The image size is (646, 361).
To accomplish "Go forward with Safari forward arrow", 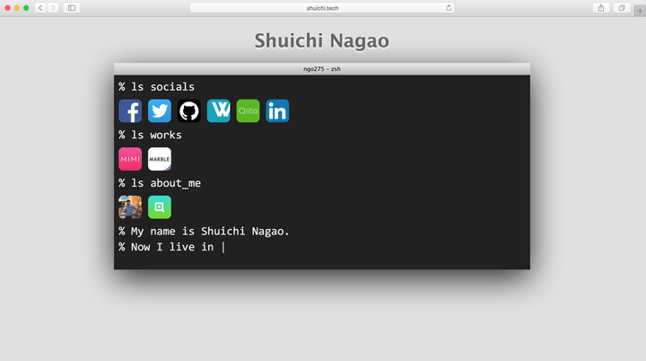I will pyautogui.click(x=53, y=8).
